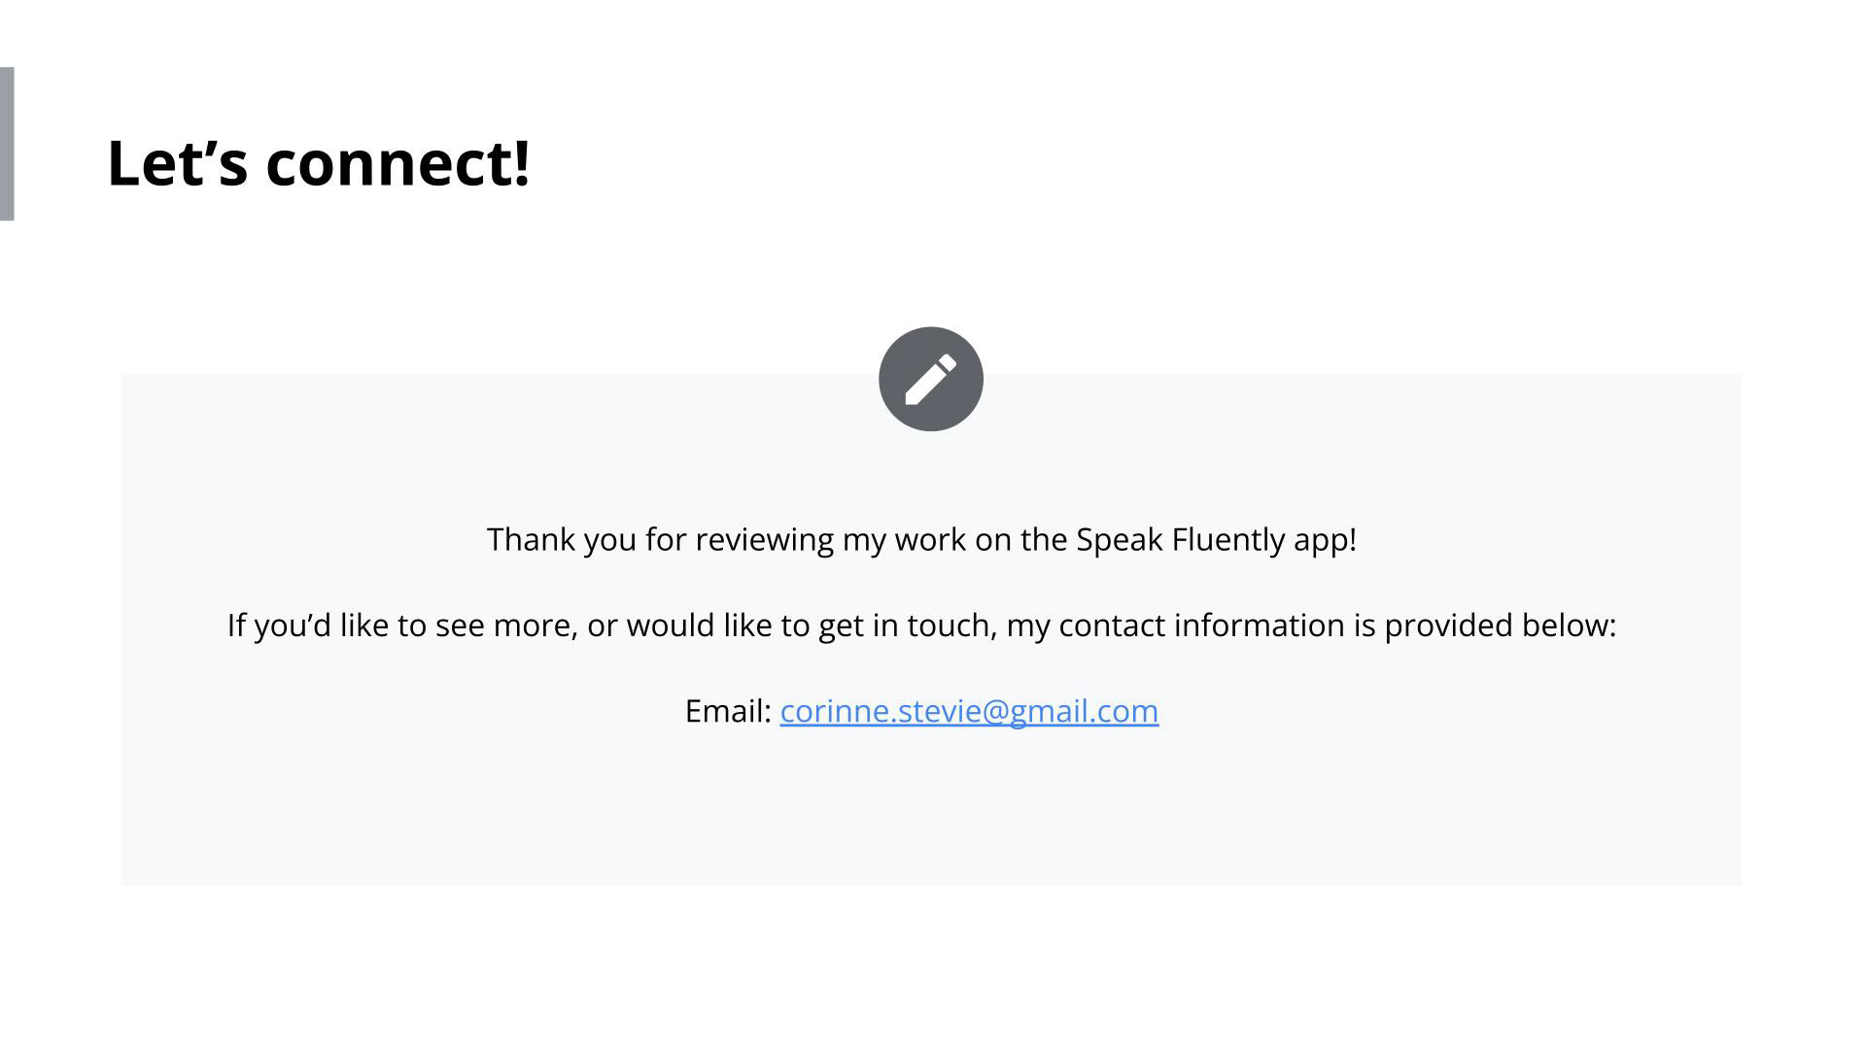1866x1049 pixels.
Task: Click the word "reviewing" in the first sentence
Action: pos(764,539)
